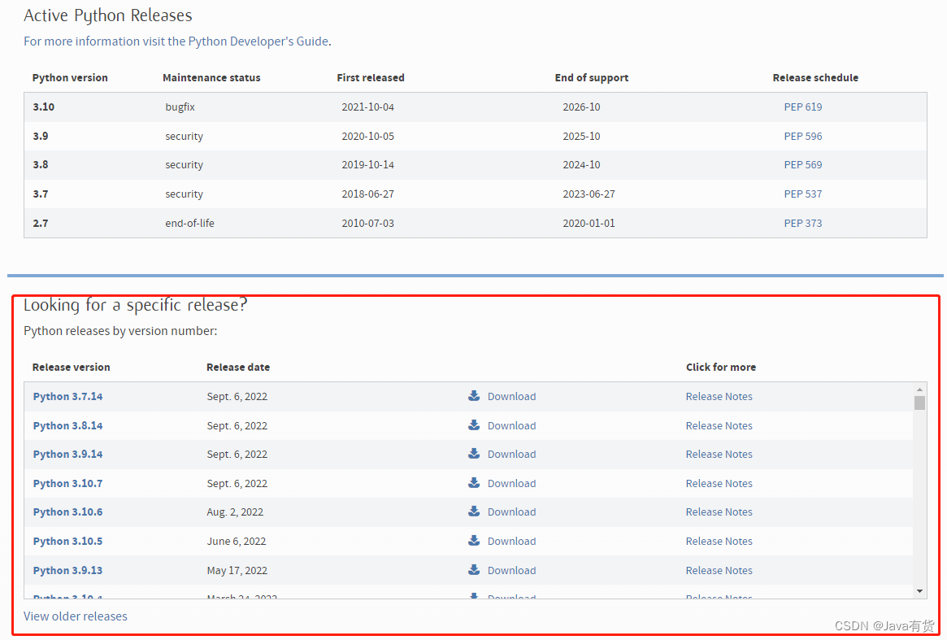947x640 pixels.
Task: Open the Python 3.10.5 release page
Action: [x=67, y=541]
